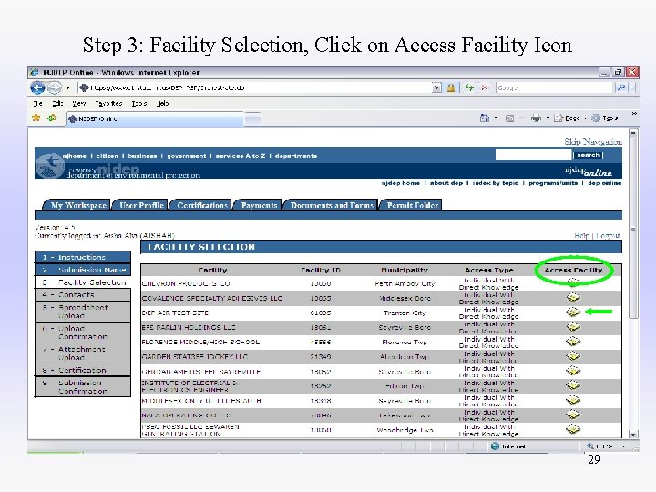Open the Print dropdown arrow

pyautogui.click(x=548, y=118)
